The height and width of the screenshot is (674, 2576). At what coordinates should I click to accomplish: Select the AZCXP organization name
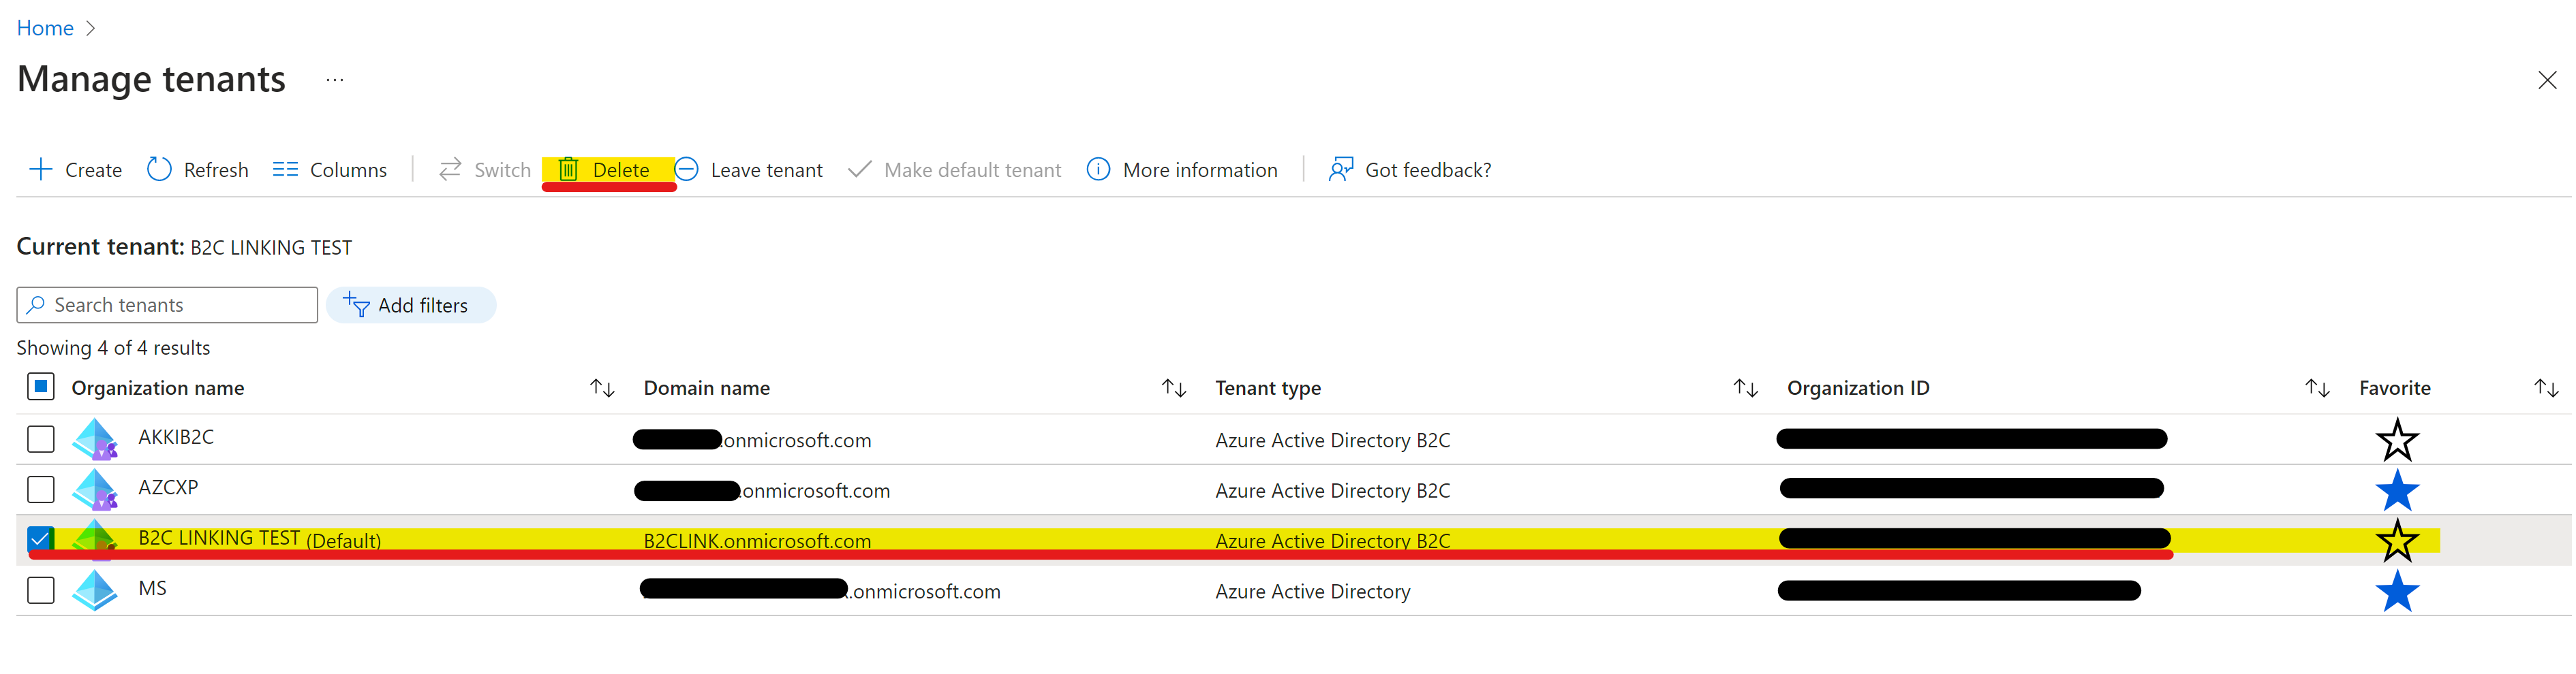click(x=168, y=487)
